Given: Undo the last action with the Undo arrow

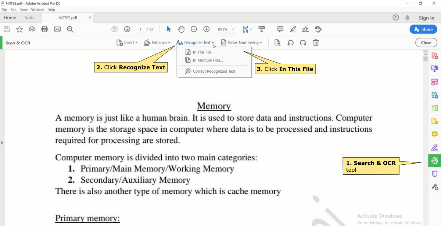Looking at the screenshot, I should [290, 43].
